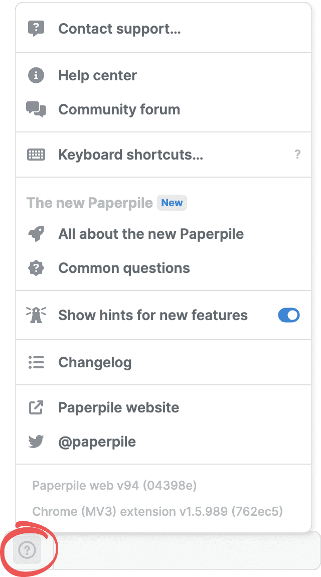Visit the Community forum
The height and width of the screenshot is (577, 321).
(119, 109)
